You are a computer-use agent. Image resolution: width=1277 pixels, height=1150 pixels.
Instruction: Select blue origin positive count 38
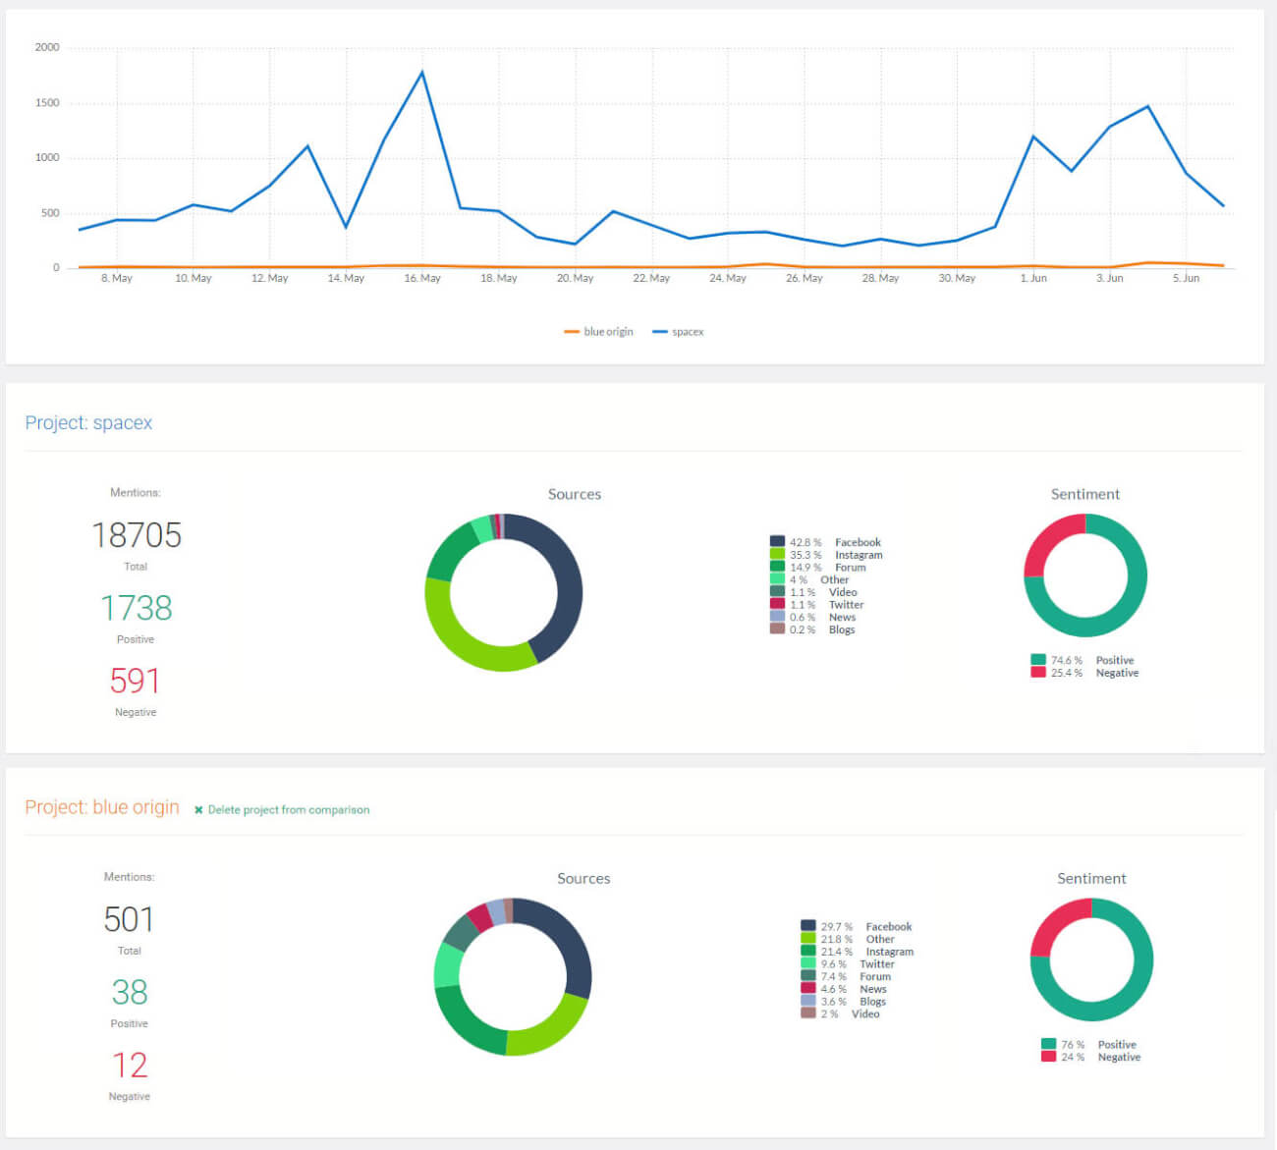(130, 992)
